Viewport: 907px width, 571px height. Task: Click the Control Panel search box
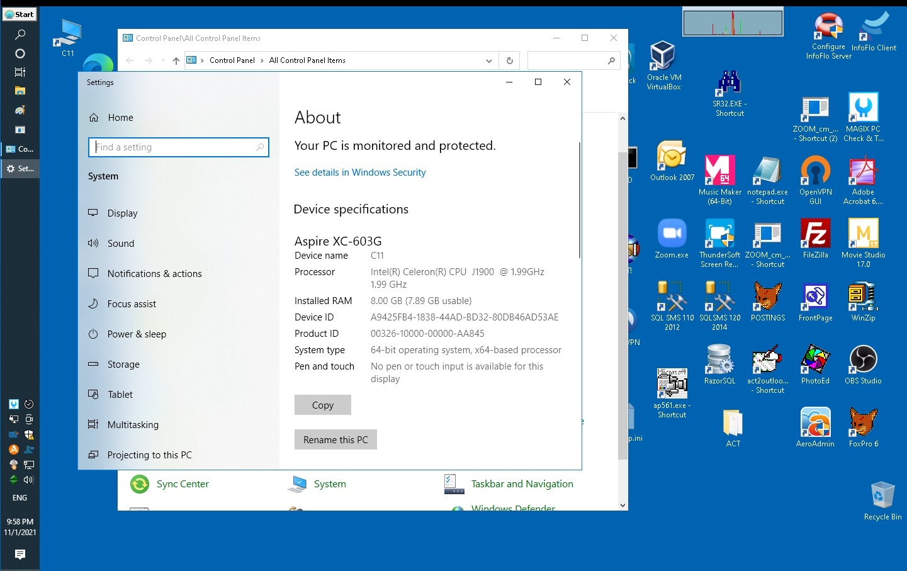click(573, 60)
